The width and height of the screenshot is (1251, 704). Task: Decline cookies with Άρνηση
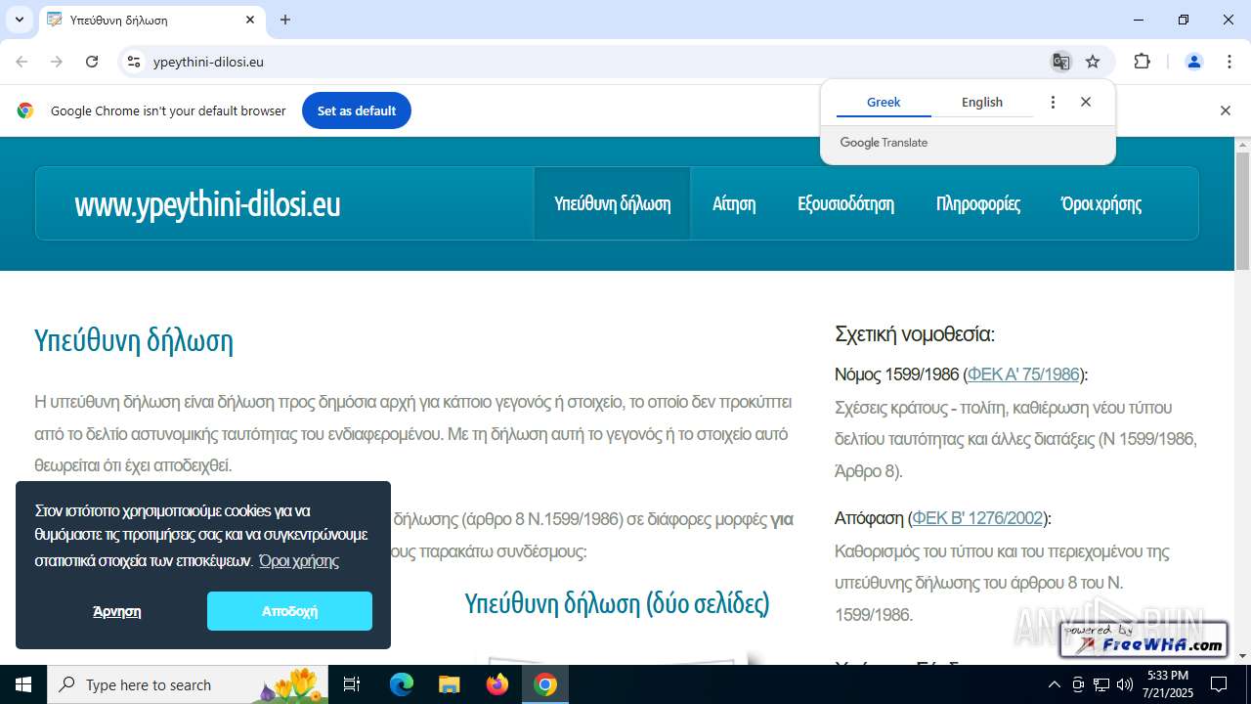[x=117, y=611]
